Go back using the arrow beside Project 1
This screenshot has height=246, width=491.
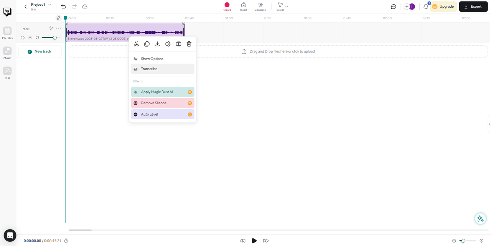pyautogui.click(x=26, y=7)
